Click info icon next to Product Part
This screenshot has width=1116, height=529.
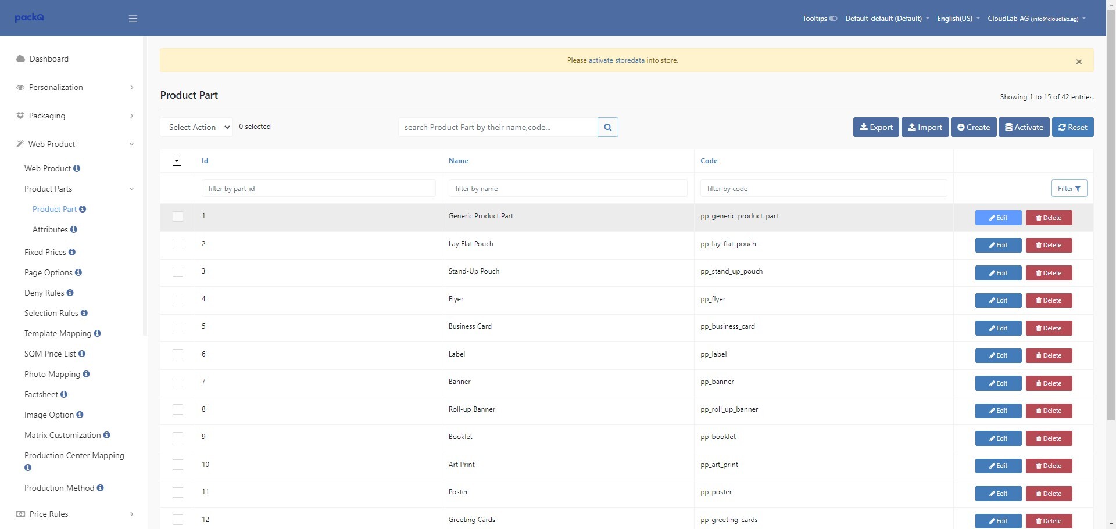[x=83, y=209]
